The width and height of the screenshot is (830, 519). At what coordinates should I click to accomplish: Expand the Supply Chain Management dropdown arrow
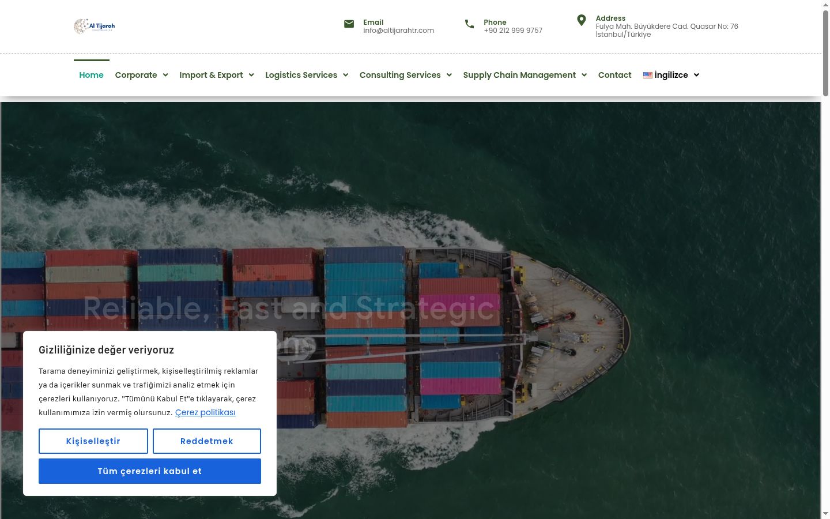[584, 75]
